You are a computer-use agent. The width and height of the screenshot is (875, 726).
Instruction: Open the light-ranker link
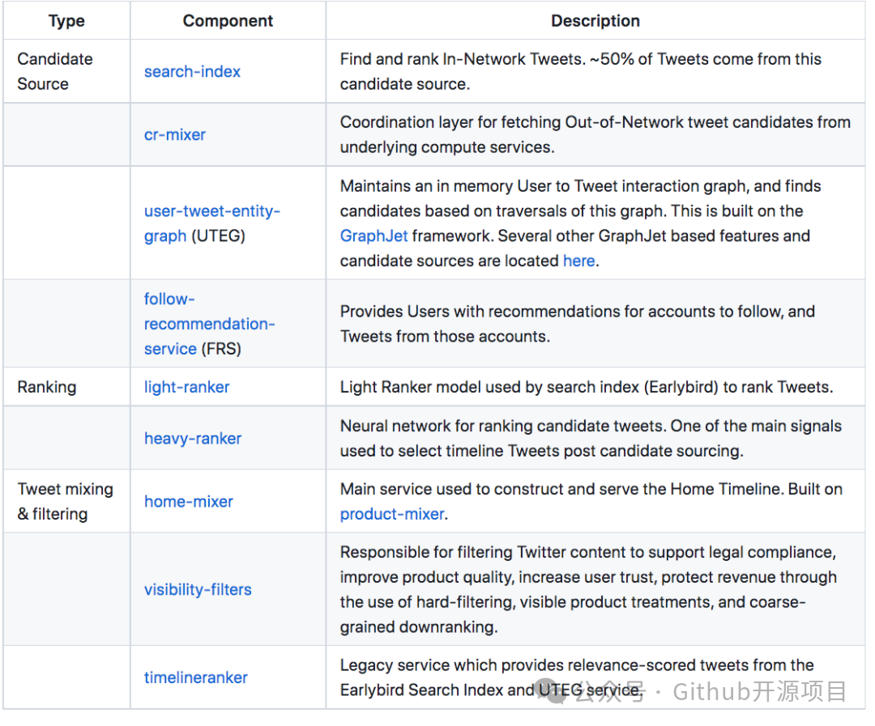(186, 387)
